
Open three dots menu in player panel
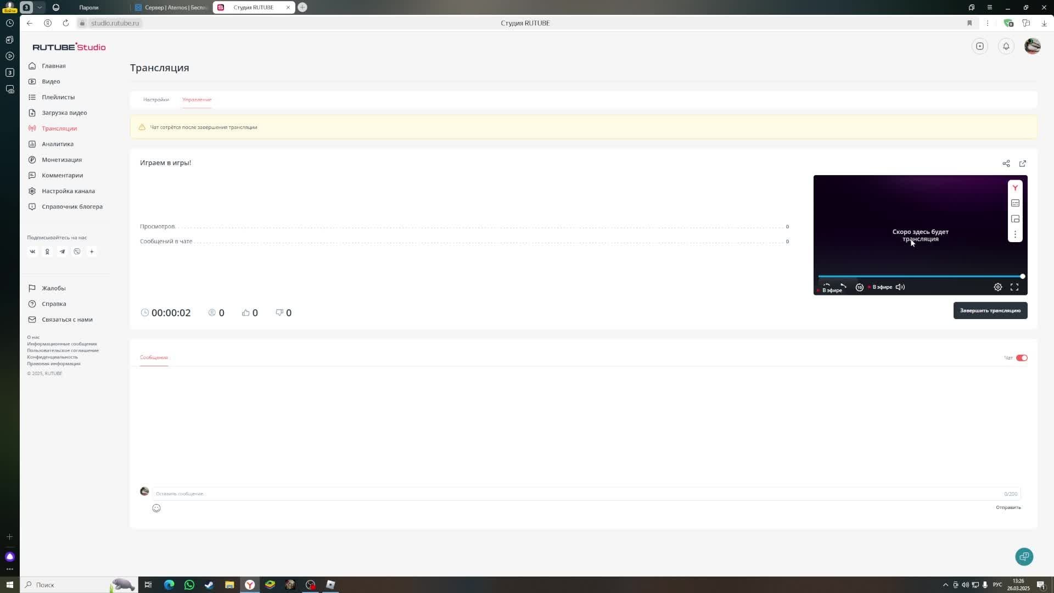coord(1015,234)
